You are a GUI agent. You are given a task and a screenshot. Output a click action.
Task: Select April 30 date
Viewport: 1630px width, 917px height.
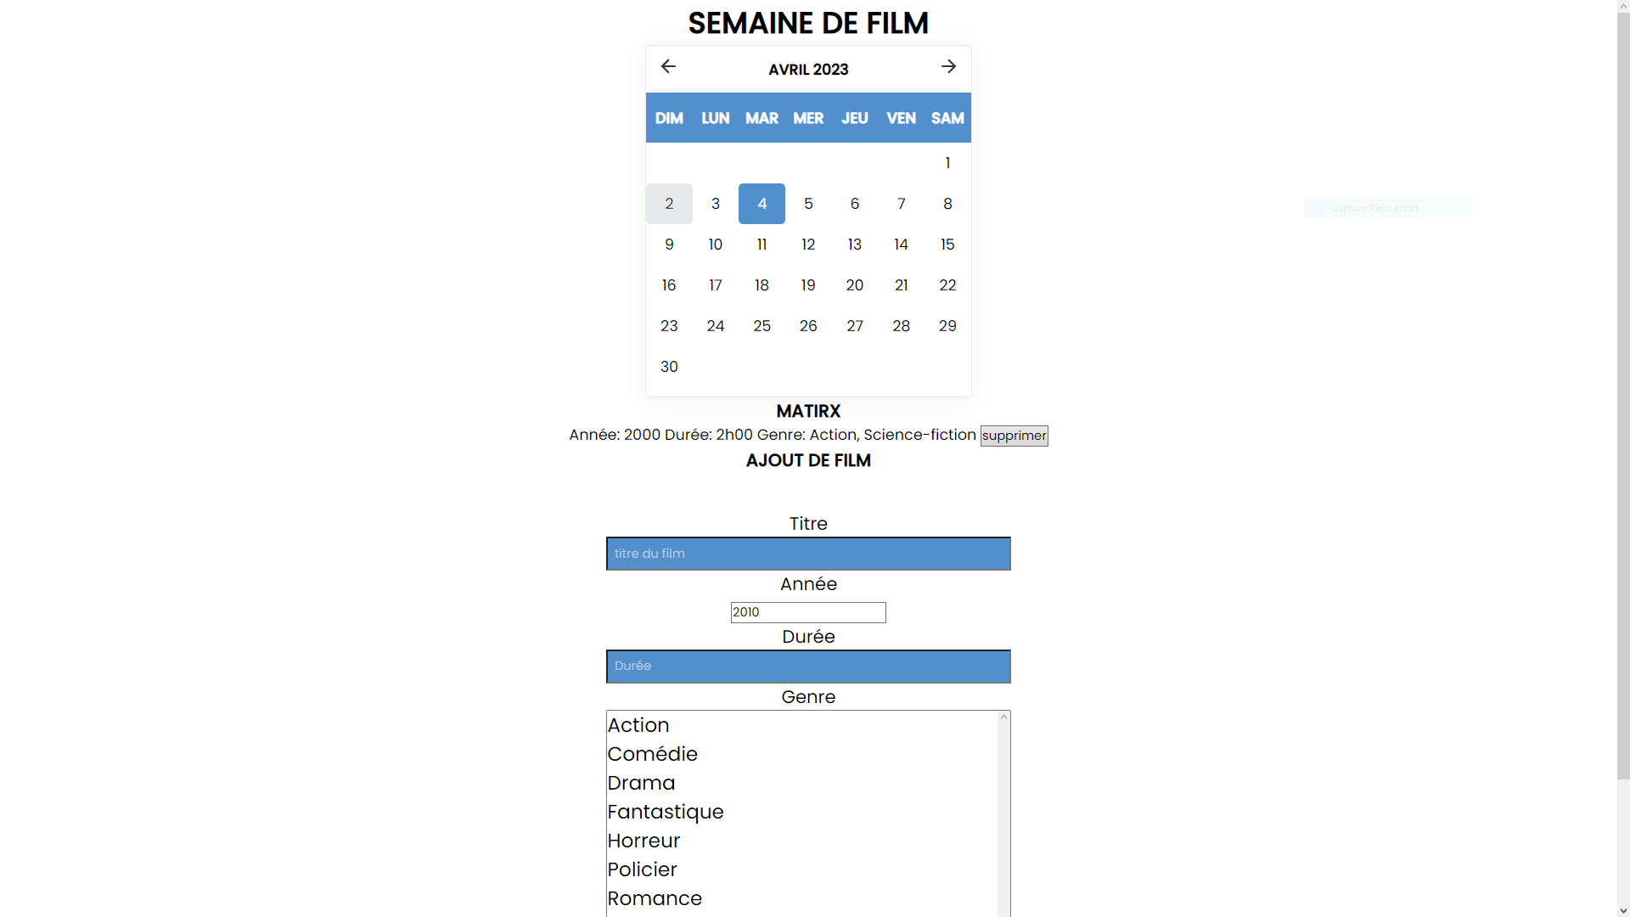(669, 367)
